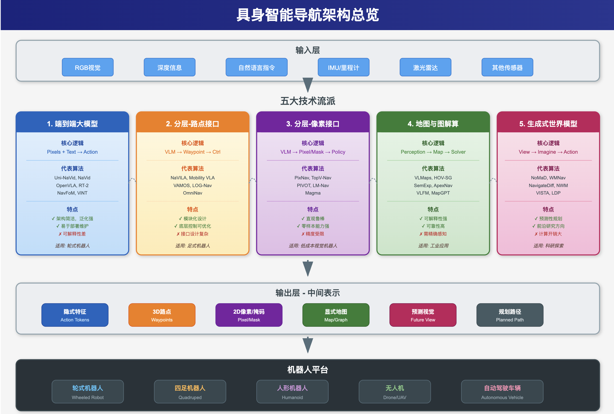Screen dimensions: 614x414
Task: Click VLM → Pixel/Mask → Policy text
Action: (313, 152)
